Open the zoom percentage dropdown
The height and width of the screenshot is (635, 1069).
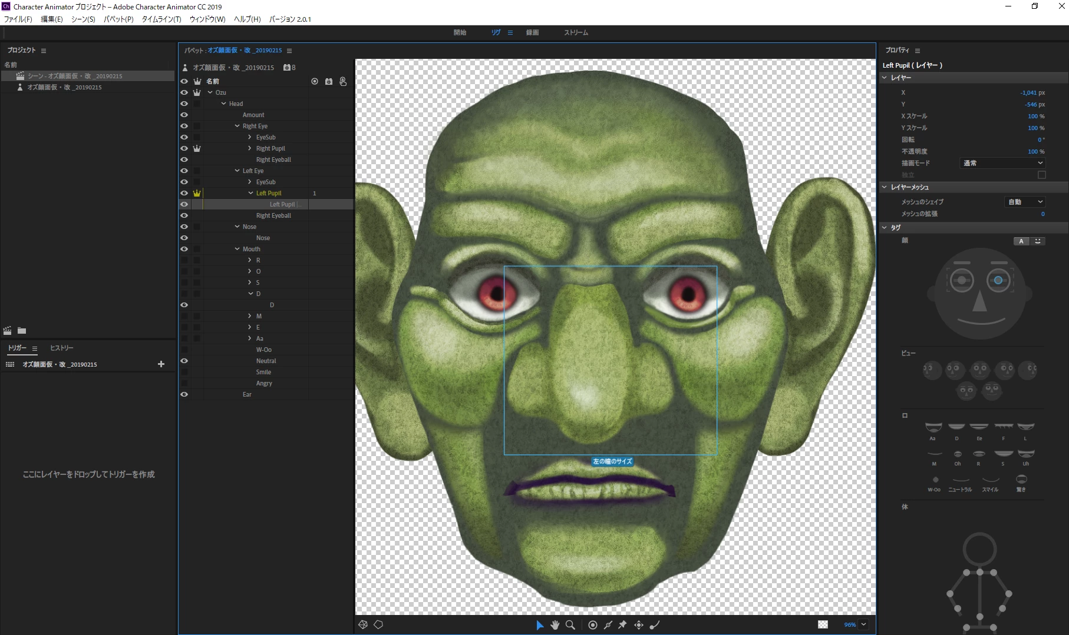[864, 624]
